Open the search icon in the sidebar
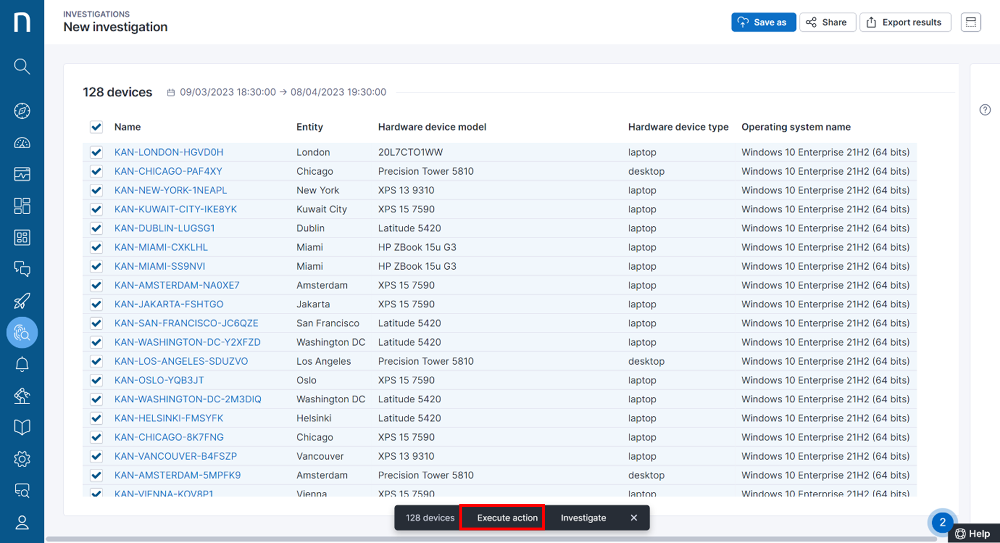Viewport: 1000px width, 543px height. (22, 66)
